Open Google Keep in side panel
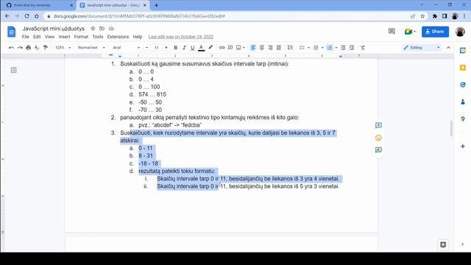Viewport: 471px width, 265px height. [x=463, y=68]
